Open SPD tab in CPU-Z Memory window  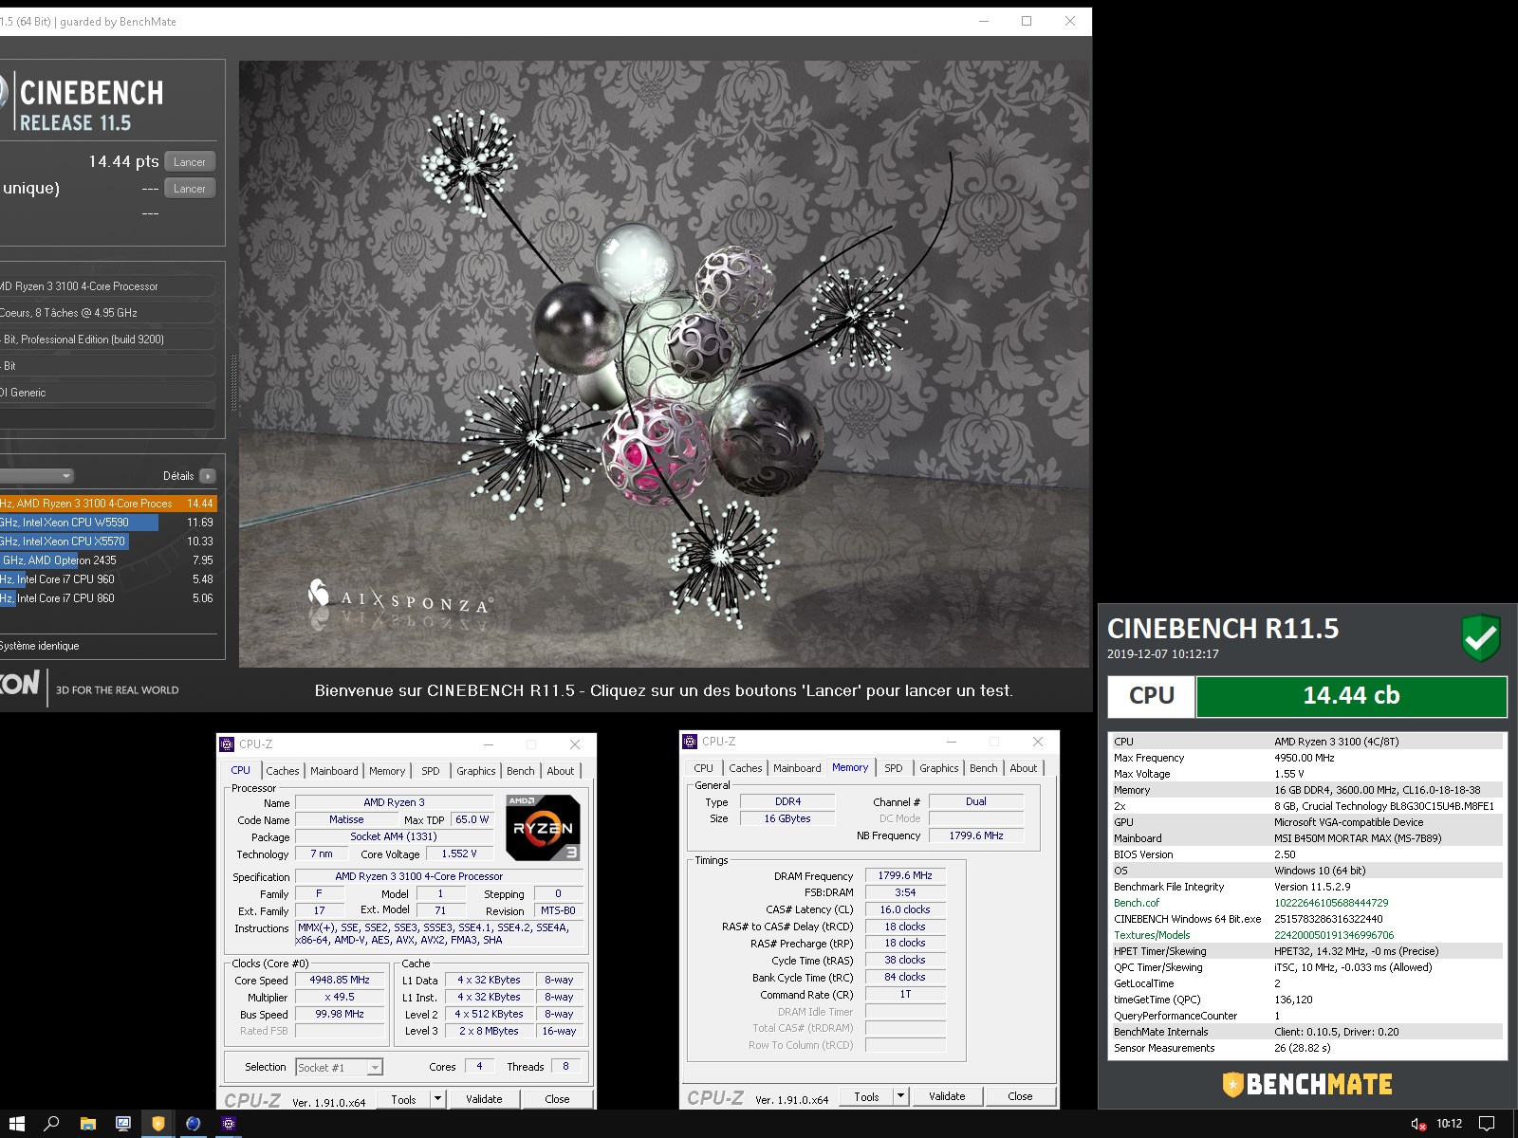coord(894,768)
